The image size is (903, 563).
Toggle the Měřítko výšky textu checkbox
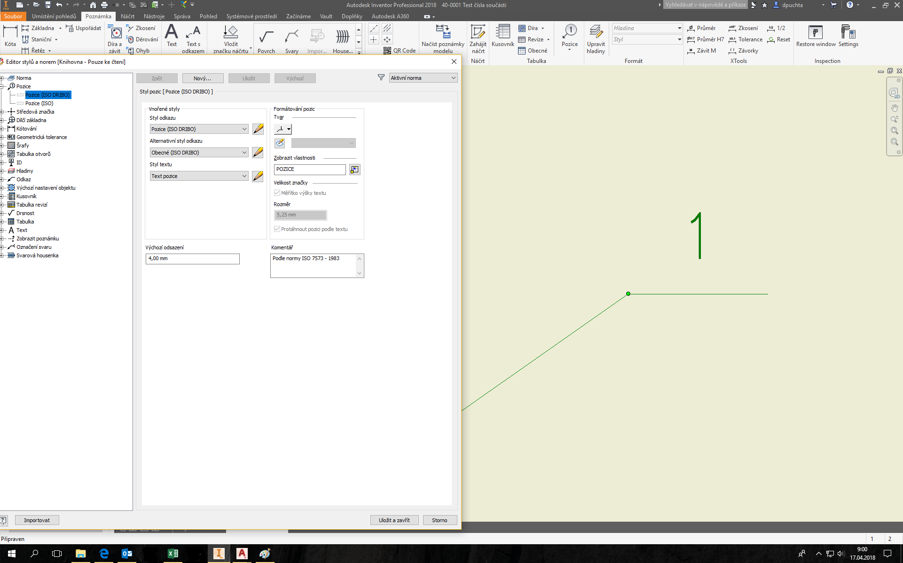(277, 193)
